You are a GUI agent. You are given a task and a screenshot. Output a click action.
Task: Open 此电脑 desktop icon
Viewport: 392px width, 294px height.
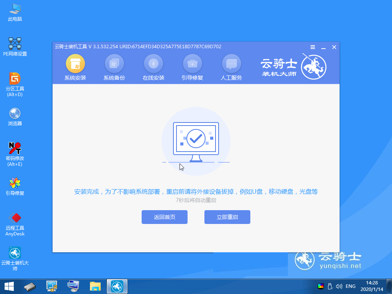15,13
